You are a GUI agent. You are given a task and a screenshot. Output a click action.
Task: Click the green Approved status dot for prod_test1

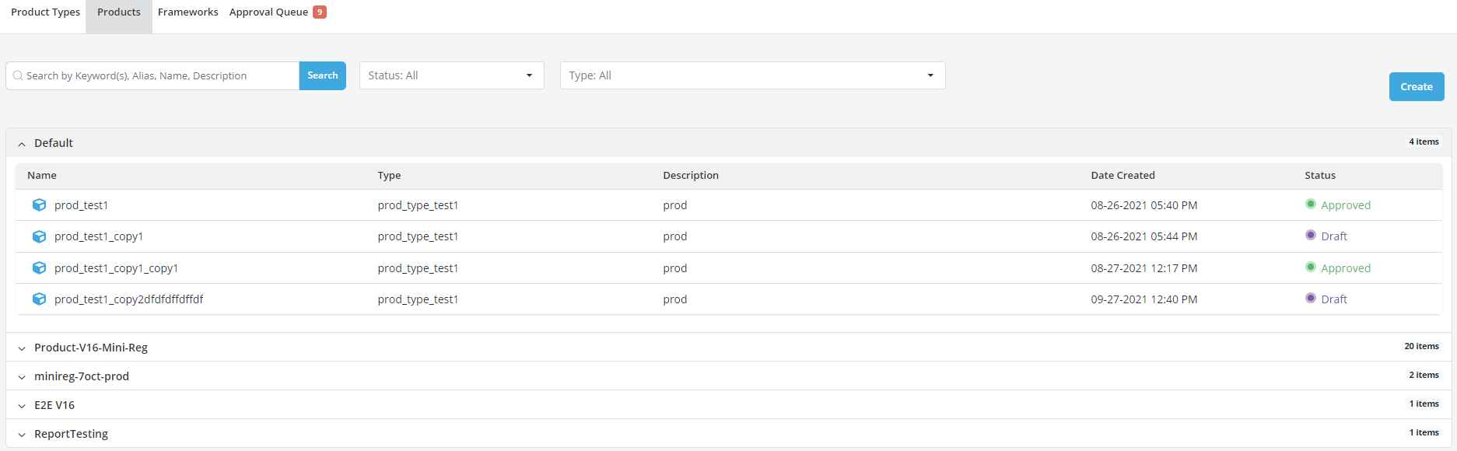(1310, 205)
